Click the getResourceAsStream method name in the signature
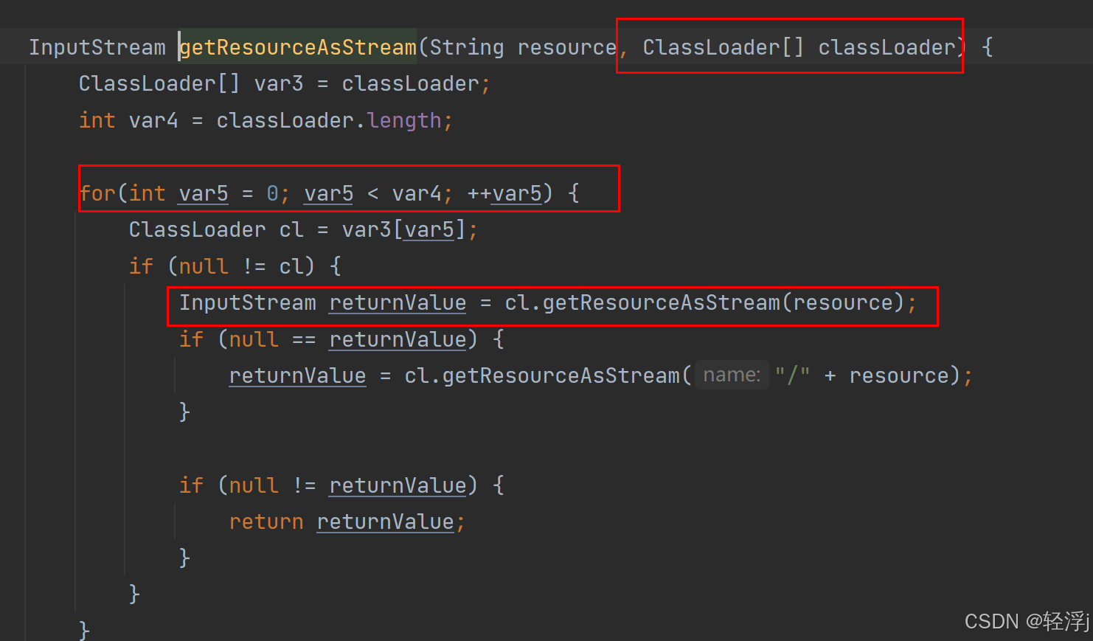 pos(298,47)
